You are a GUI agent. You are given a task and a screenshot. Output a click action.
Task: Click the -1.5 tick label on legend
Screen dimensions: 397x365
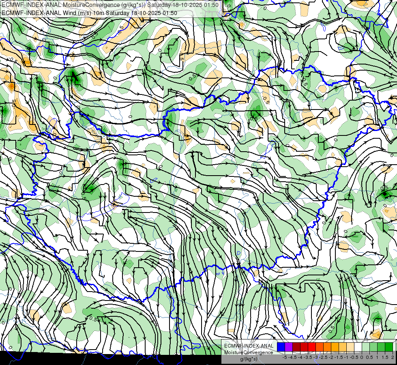[x=339, y=357]
